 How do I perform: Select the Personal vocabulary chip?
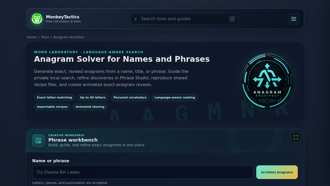pyautogui.click(x=130, y=97)
